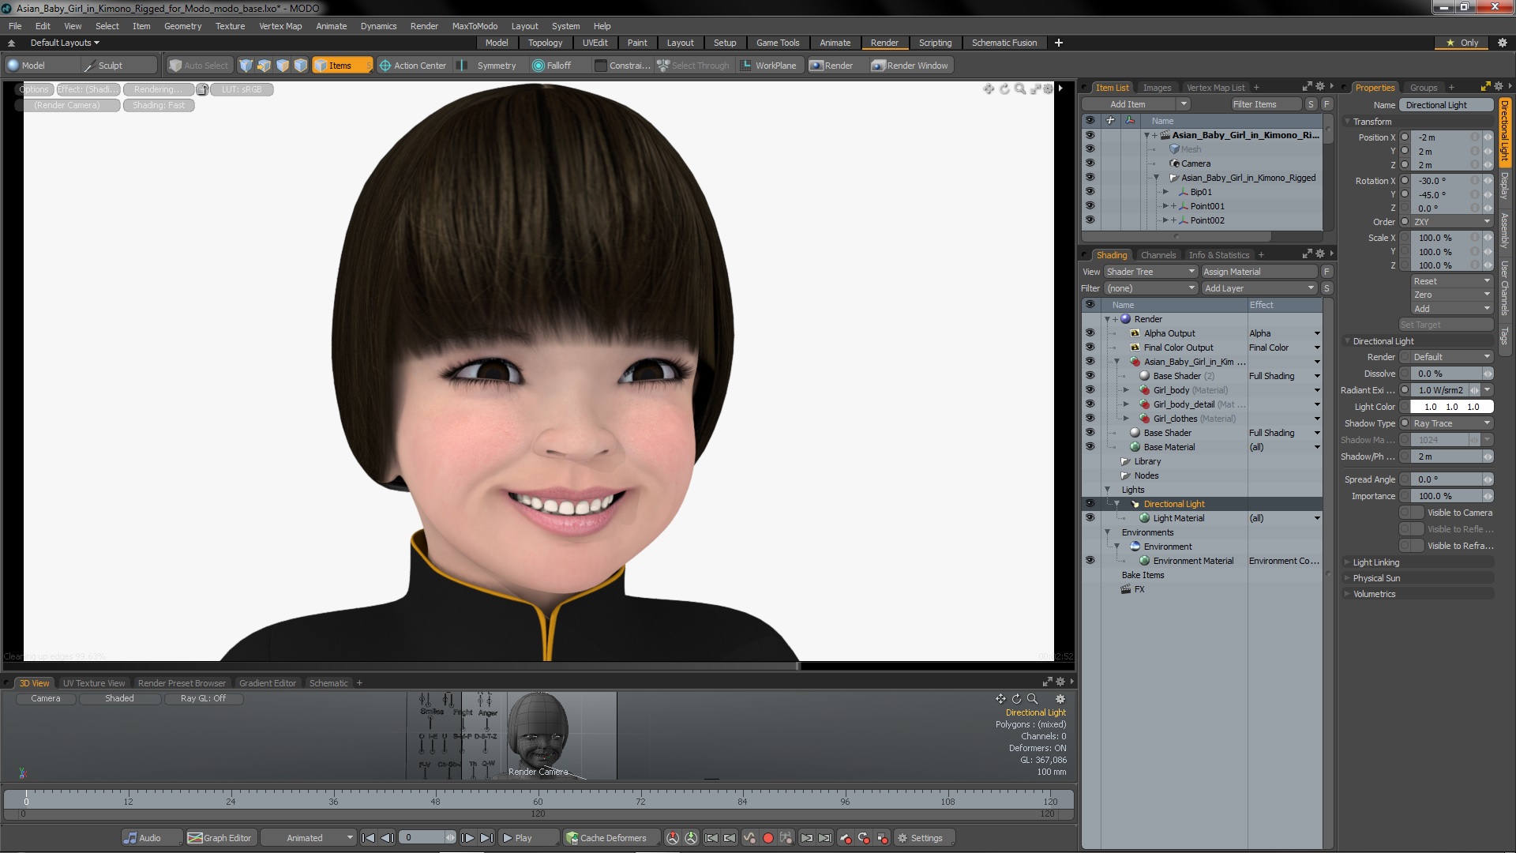Click the Zero transform button
This screenshot has width=1516, height=853.
click(1452, 295)
